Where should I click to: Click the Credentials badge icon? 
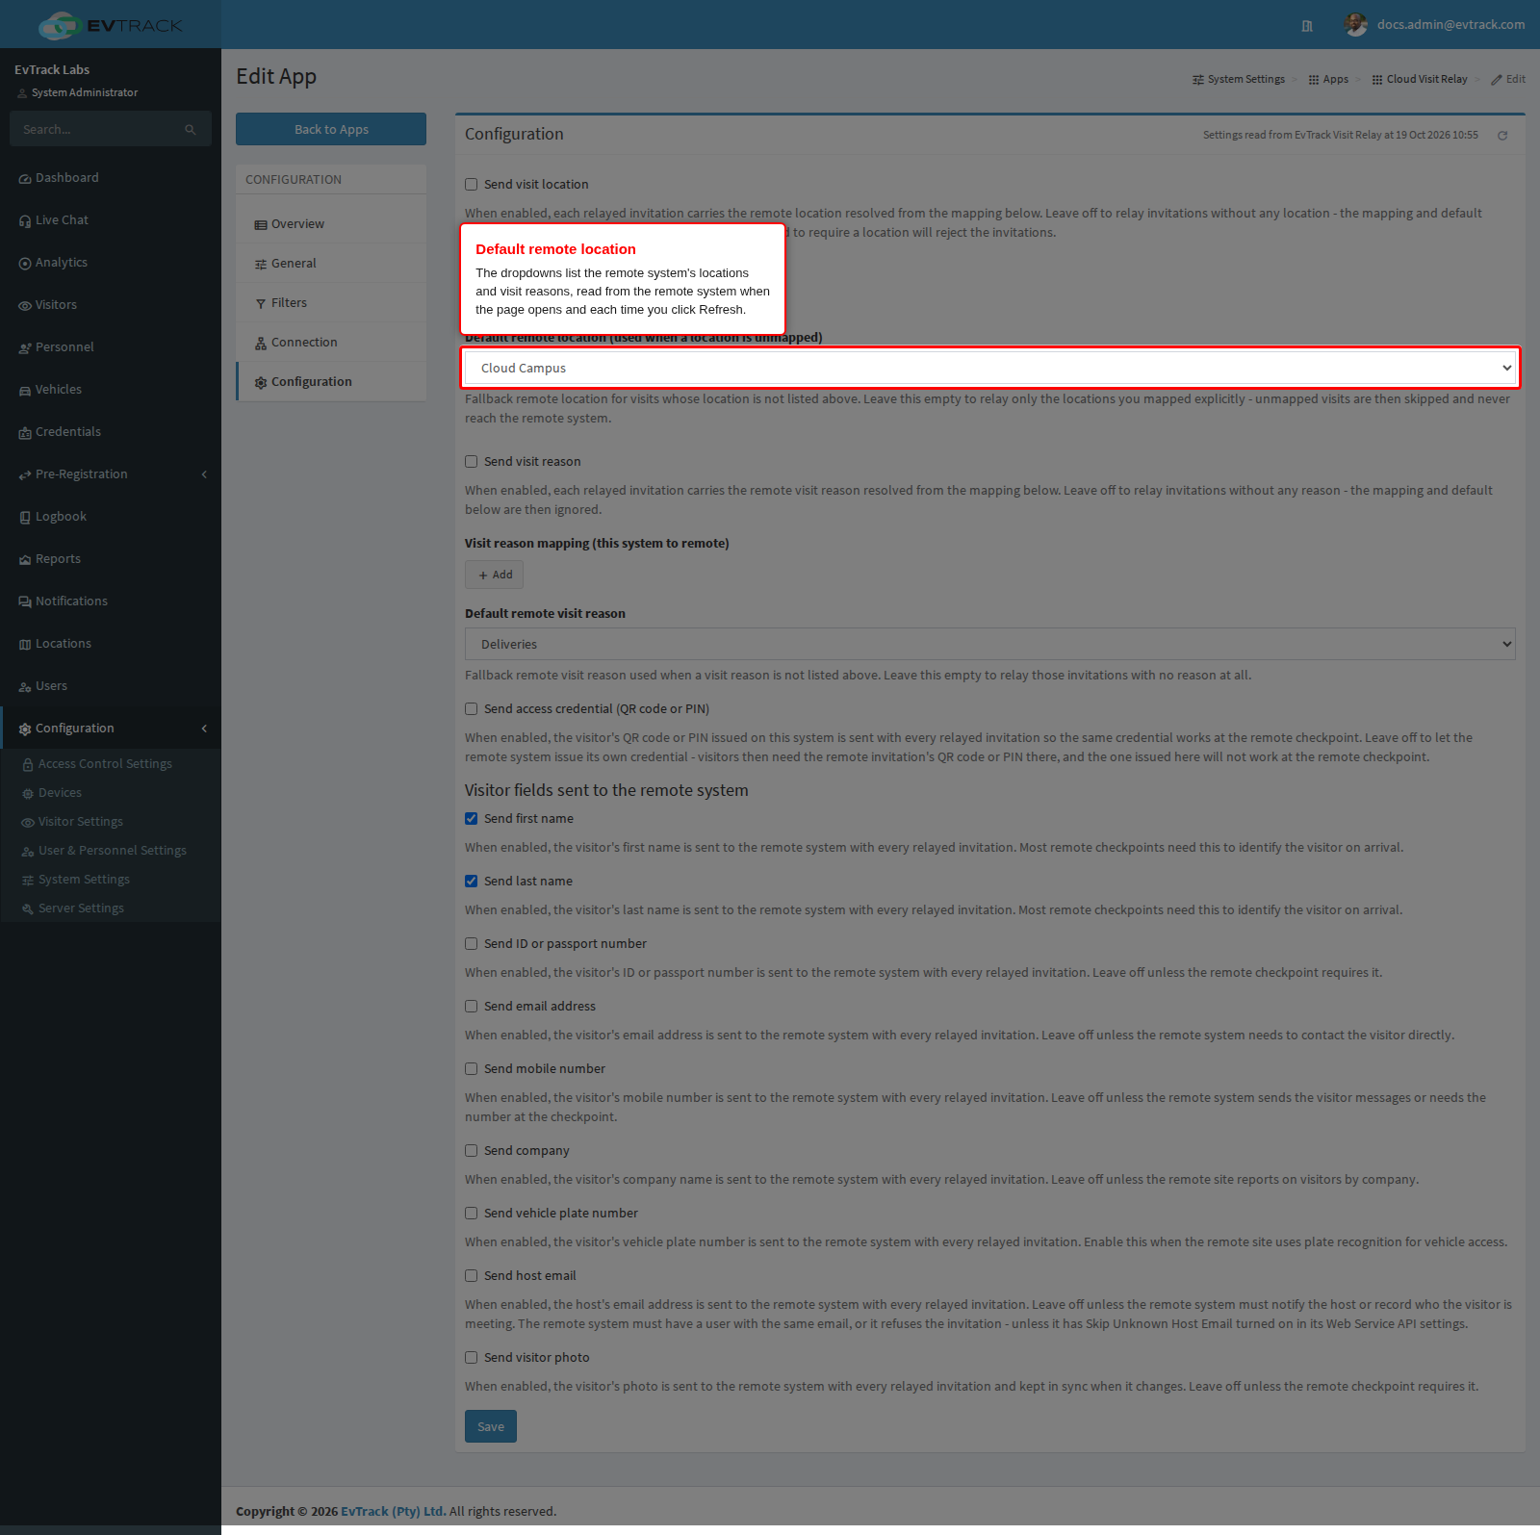(x=25, y=433)
